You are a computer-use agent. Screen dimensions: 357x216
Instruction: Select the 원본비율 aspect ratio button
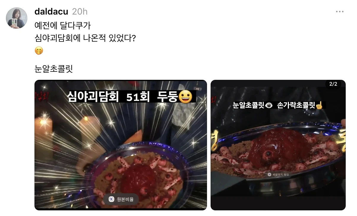tap(121, 199)
